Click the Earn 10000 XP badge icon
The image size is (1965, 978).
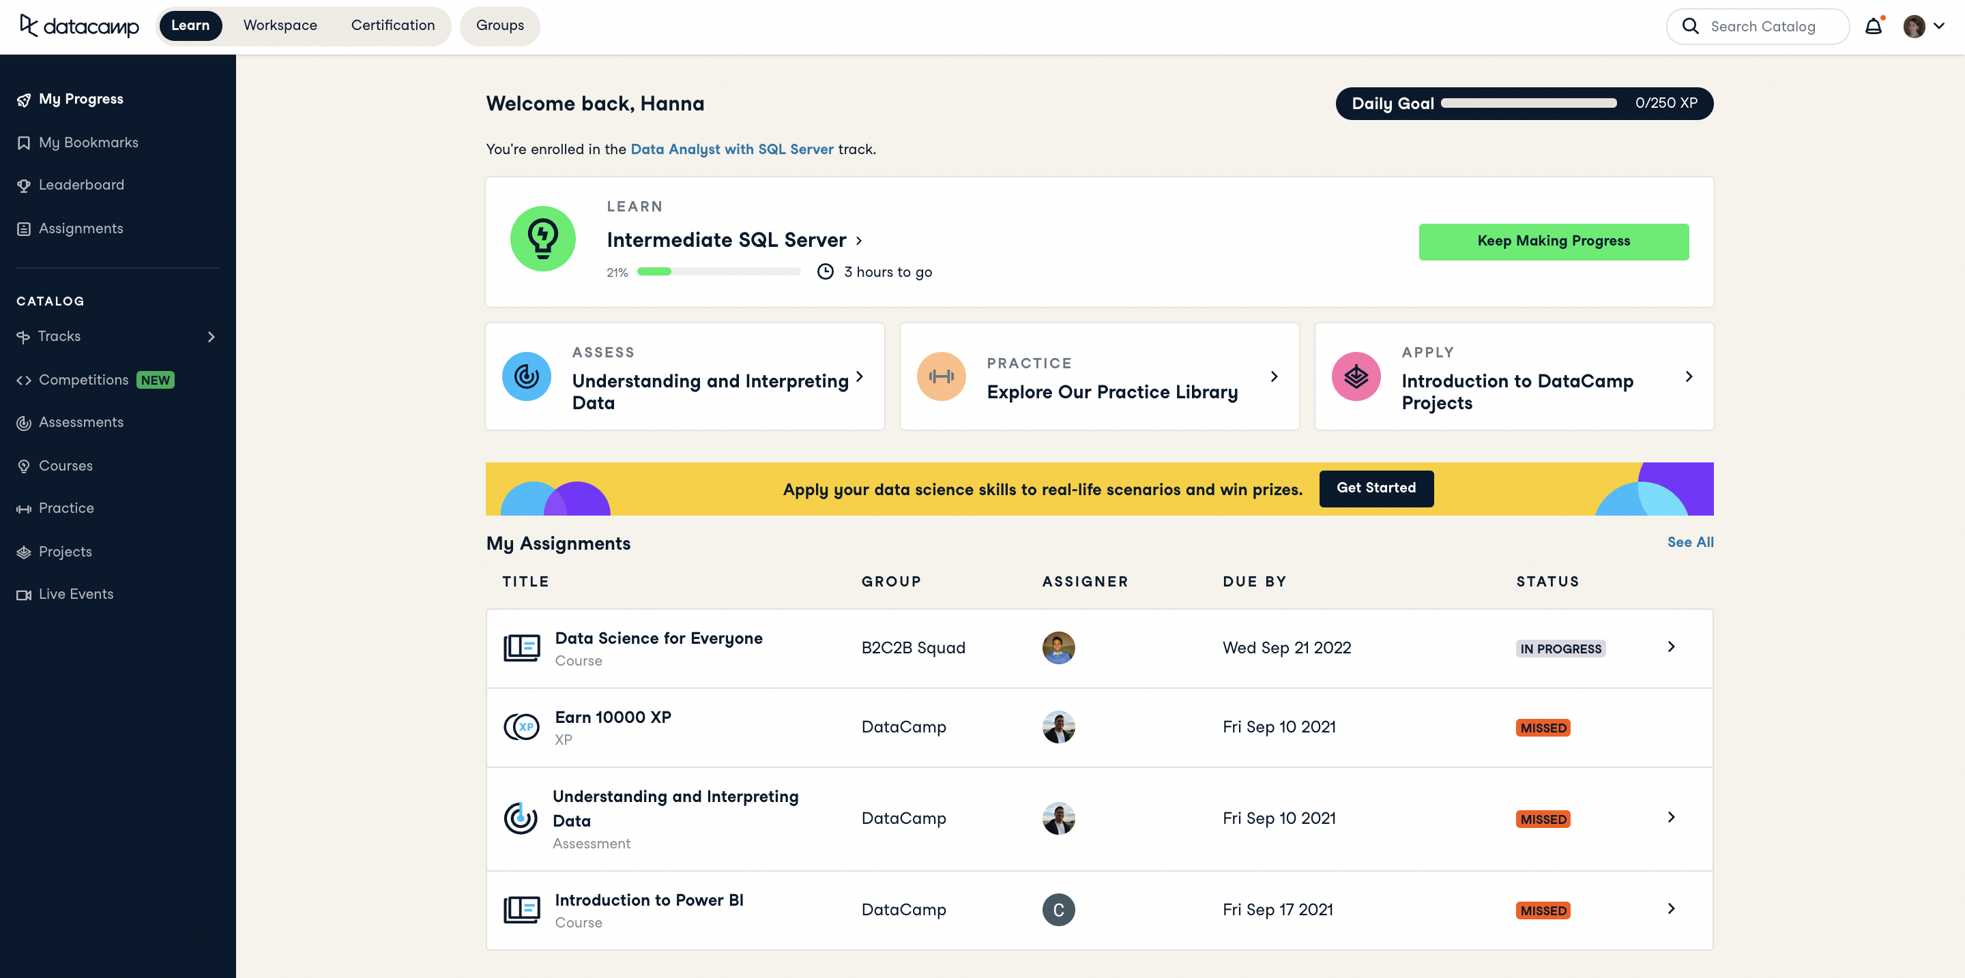point(522,726)
